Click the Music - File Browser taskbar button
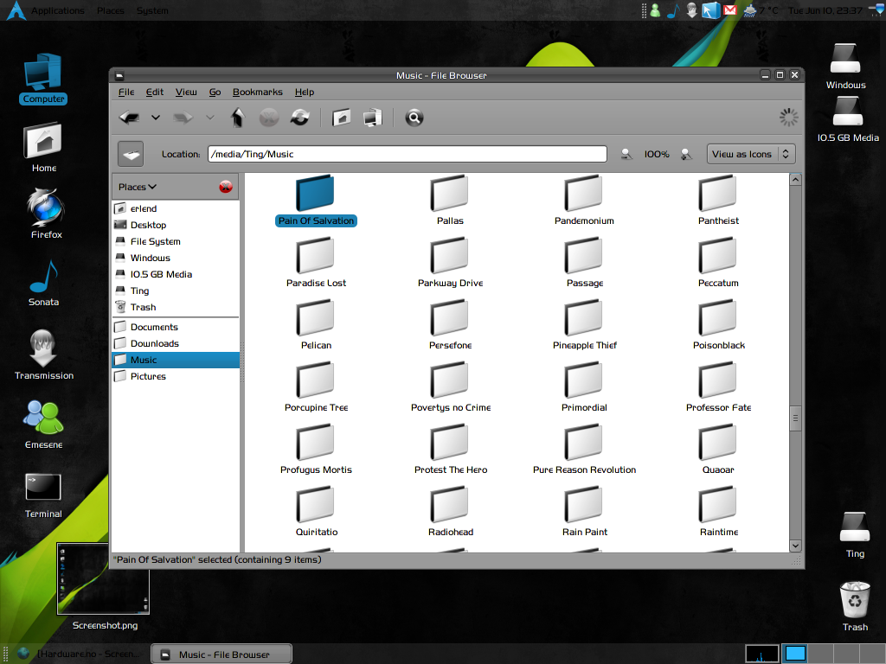Image resolution: width=886 pixels, height=664 pixels. coord(221,654)
